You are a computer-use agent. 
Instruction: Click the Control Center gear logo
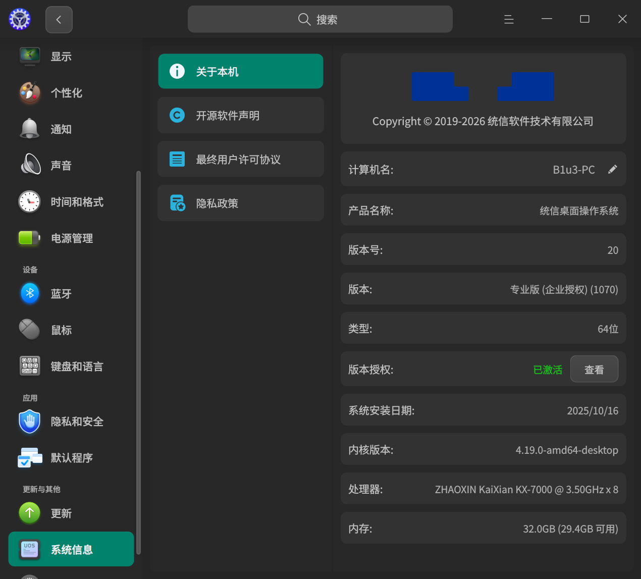[20, 19]
